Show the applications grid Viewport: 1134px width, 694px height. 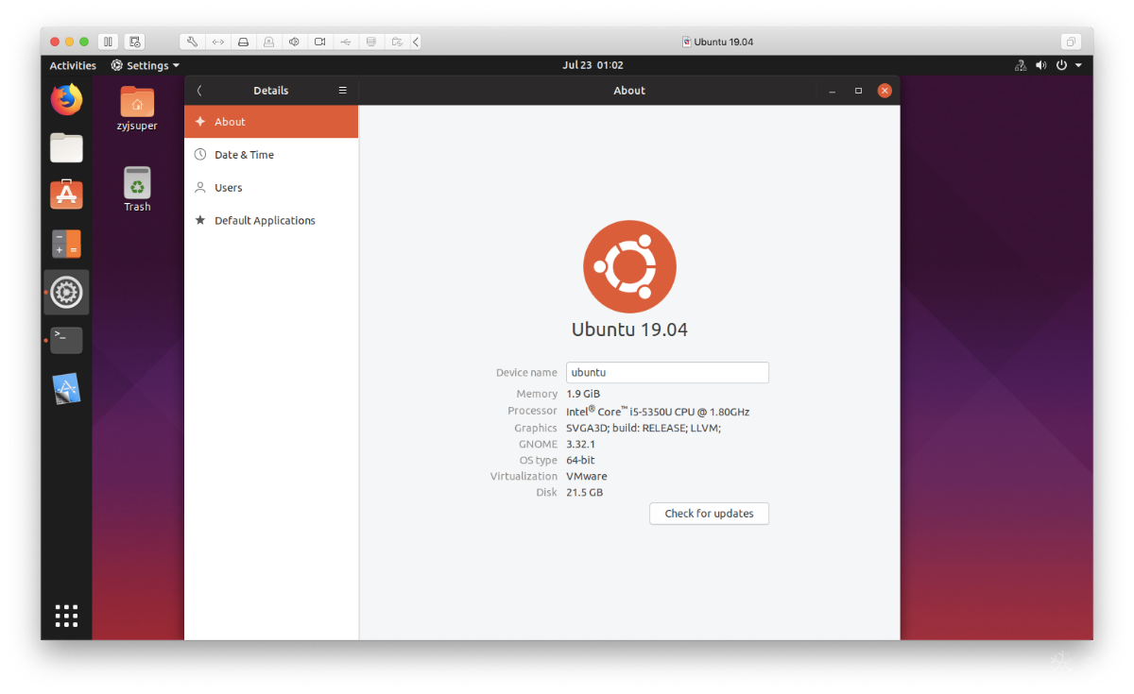[66, 616]
